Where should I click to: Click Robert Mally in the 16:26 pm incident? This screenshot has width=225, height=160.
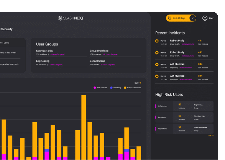click(177, 40)
